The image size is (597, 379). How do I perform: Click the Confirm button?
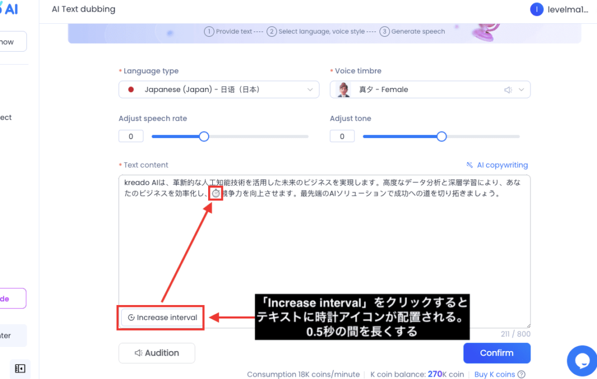[x=497, y=353]
